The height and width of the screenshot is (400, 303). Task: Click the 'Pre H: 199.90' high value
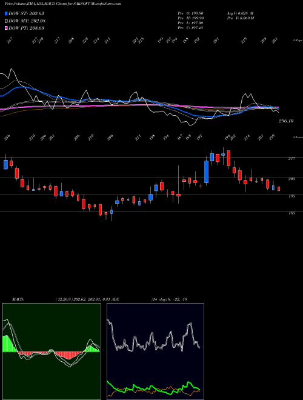[x=190, y=18]
